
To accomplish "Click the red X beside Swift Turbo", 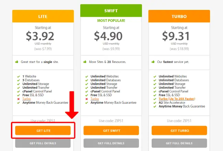I will click(86, 99).
